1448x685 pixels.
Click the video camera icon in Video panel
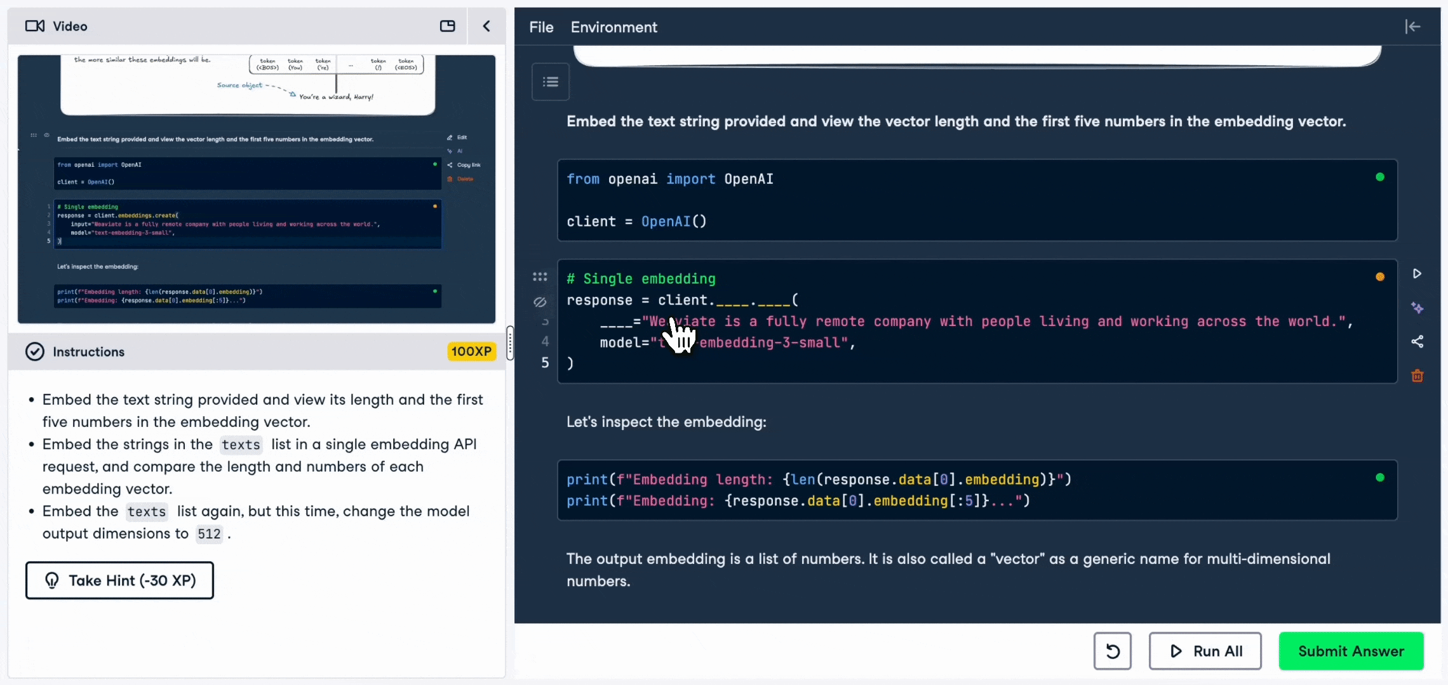(36, 26)
